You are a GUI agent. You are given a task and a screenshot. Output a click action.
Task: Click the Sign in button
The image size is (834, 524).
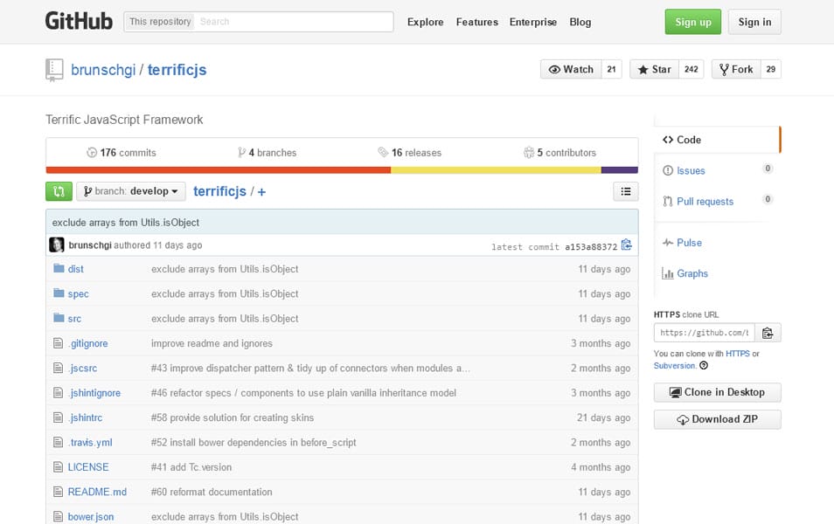pos(754,22)
